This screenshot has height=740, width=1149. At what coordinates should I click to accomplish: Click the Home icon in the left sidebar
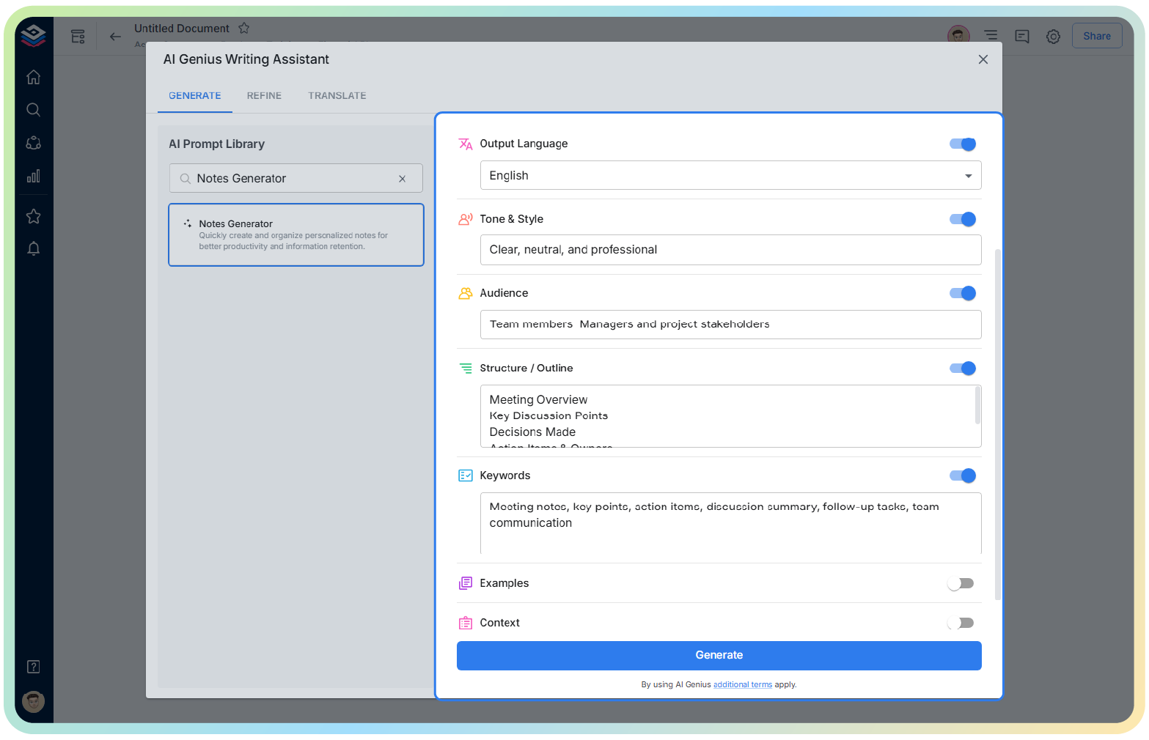(x=33, y=76)
